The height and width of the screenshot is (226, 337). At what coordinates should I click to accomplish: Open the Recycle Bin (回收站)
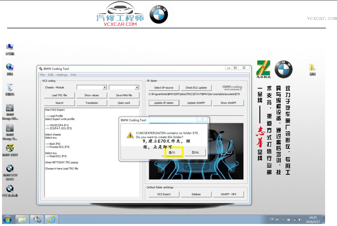pos(10,87)
